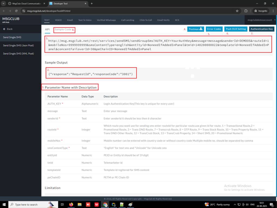277x208 pixels.
Task: Close the Developer Tool tab
Action: (x=85, y=4)
